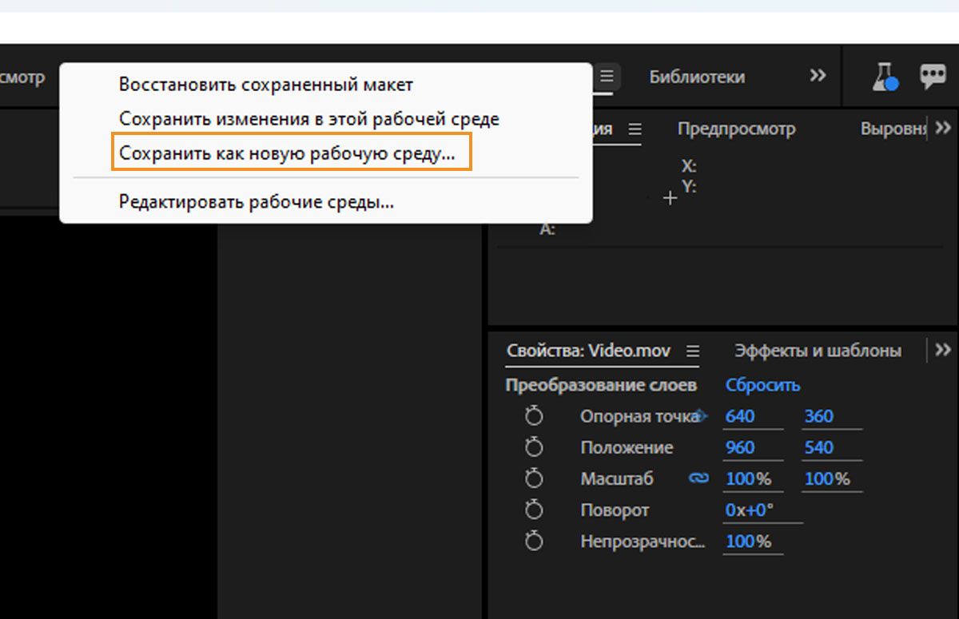Screen dimensions: 959x619
Task: Click the Преобразование слоев heading
Action: 601,385
